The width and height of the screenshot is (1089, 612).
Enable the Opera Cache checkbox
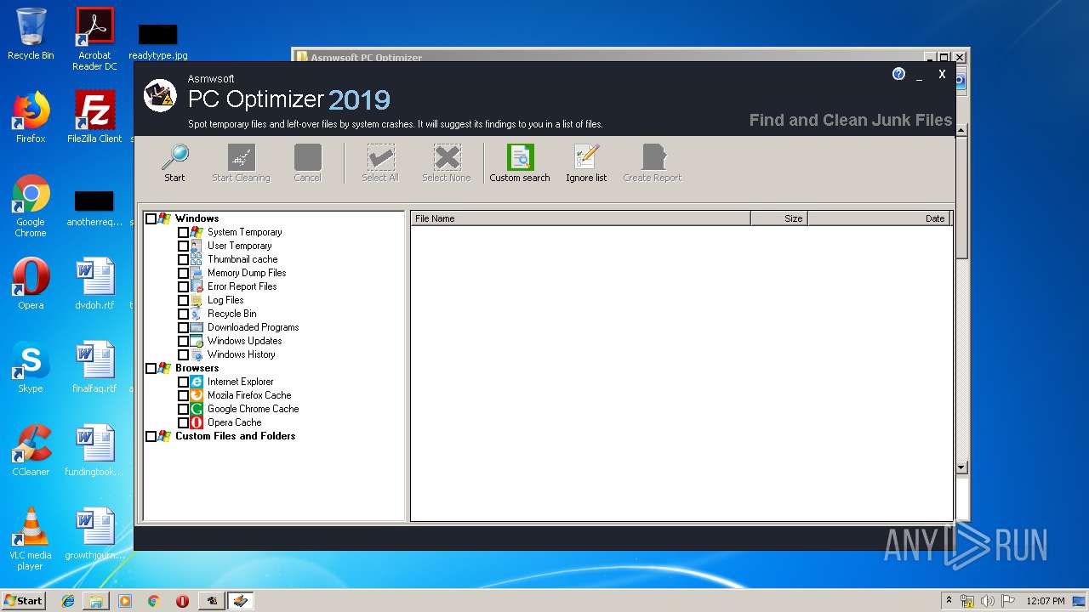(183, 422)
